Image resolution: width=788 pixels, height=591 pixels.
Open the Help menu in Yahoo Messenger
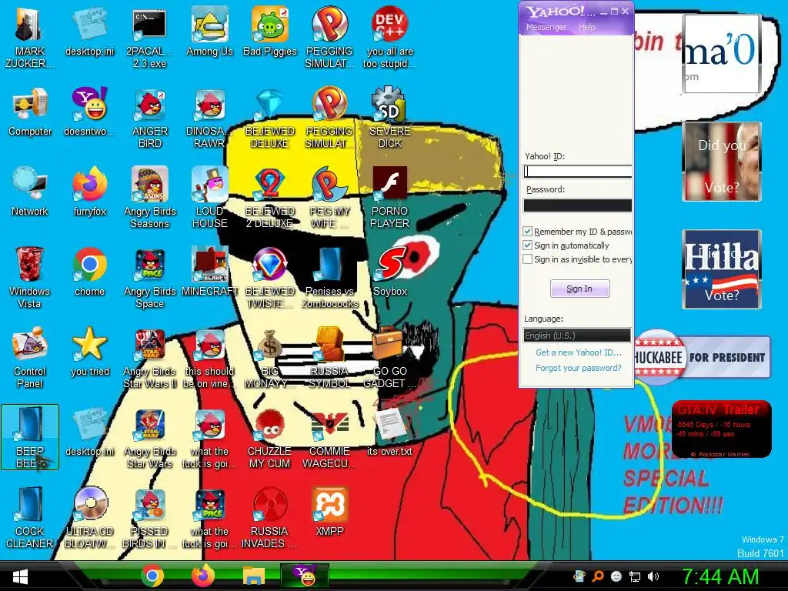tap(586, 27)
